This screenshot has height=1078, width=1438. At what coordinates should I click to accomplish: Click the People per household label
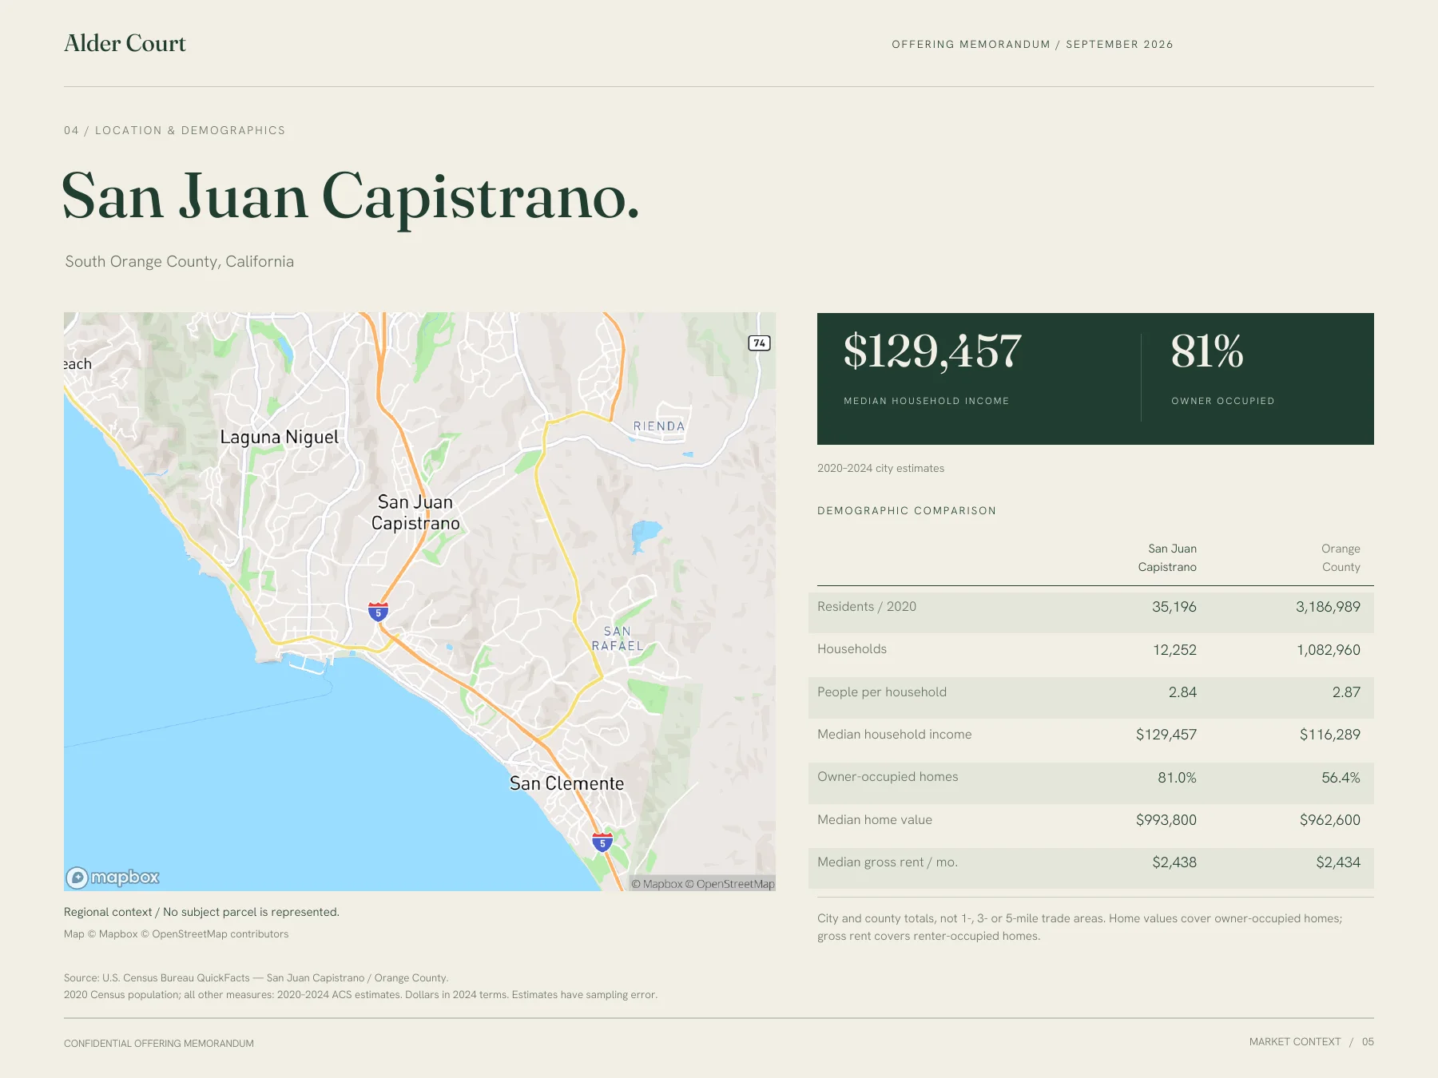[882, 692]
